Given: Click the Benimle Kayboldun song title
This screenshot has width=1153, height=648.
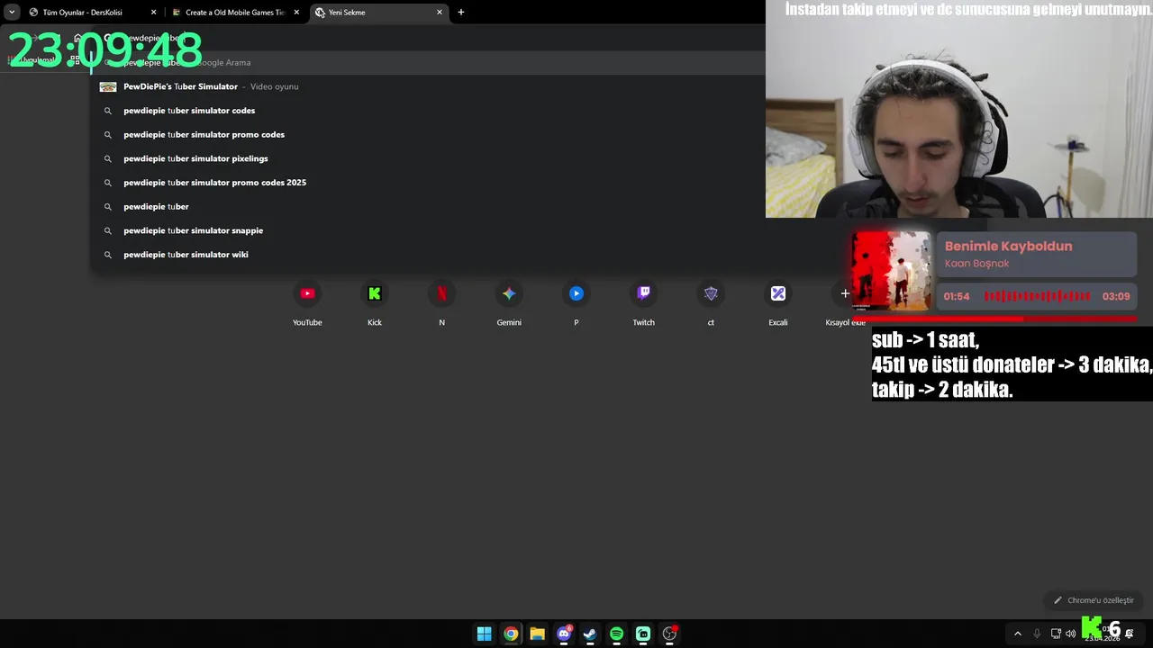Looking at the screenshot, I should [x=1008, y=246].
